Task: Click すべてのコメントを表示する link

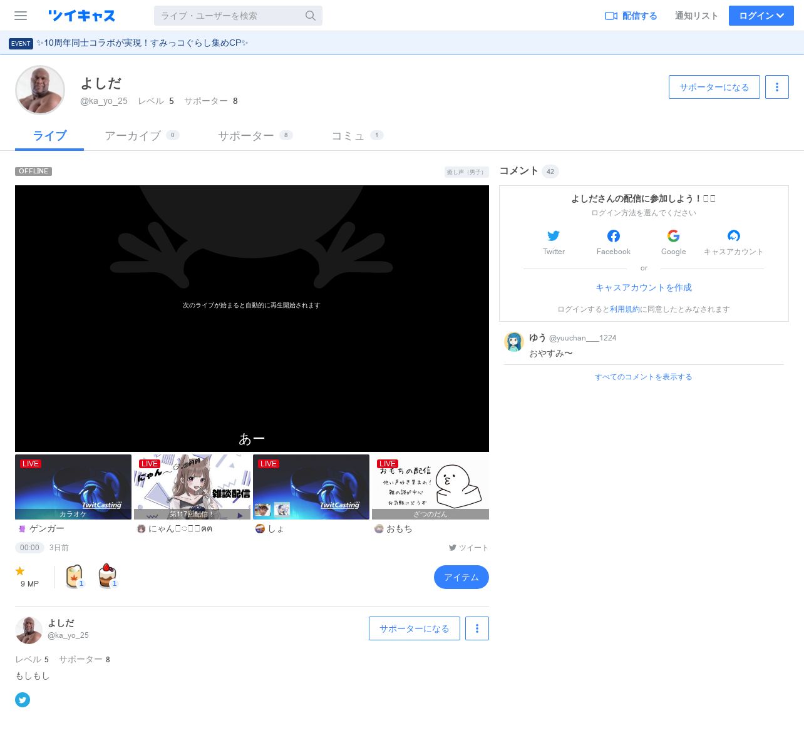Action: (x=644, y=377)
